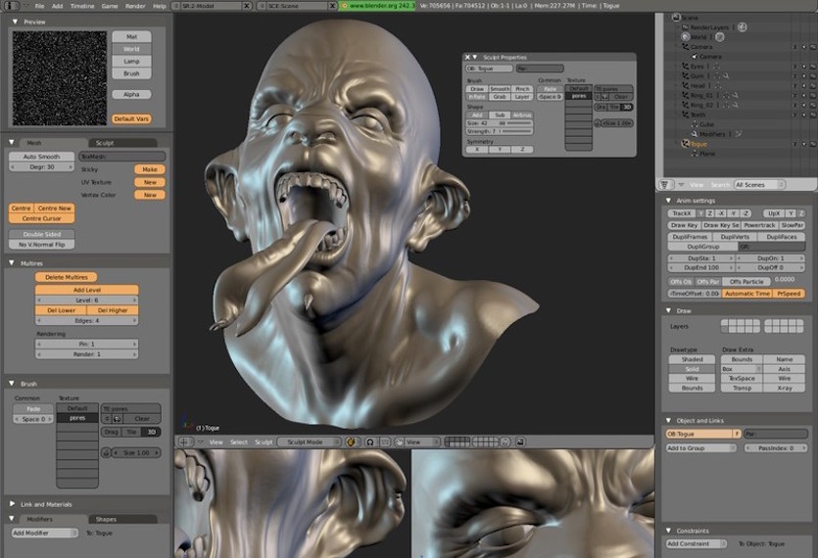Click the 3D view window type icon
The image size is (818, 558).
(x=184, y=442)
